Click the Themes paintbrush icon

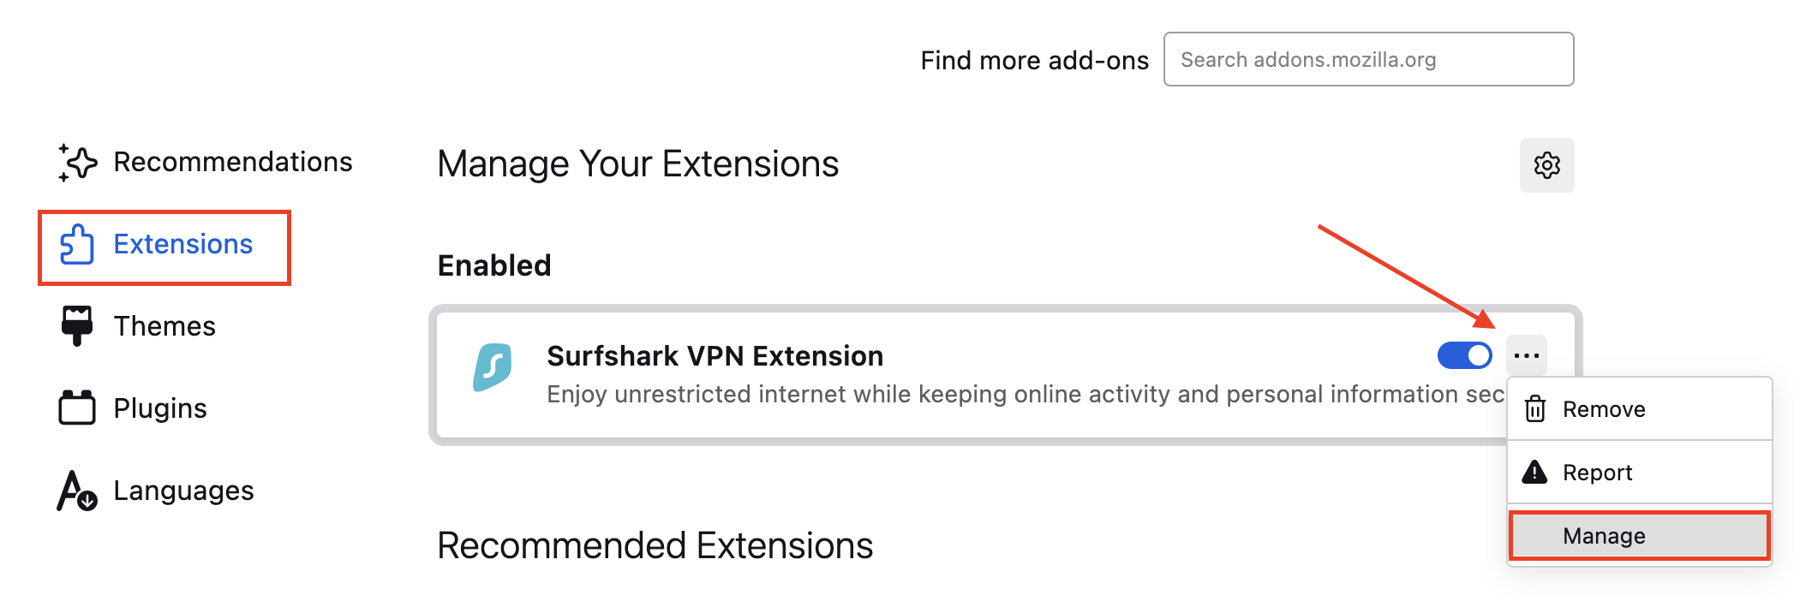pos(77,325)
